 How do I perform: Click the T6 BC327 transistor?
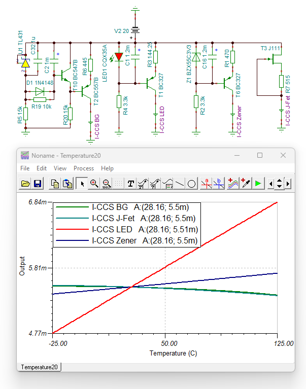[228, 83]
